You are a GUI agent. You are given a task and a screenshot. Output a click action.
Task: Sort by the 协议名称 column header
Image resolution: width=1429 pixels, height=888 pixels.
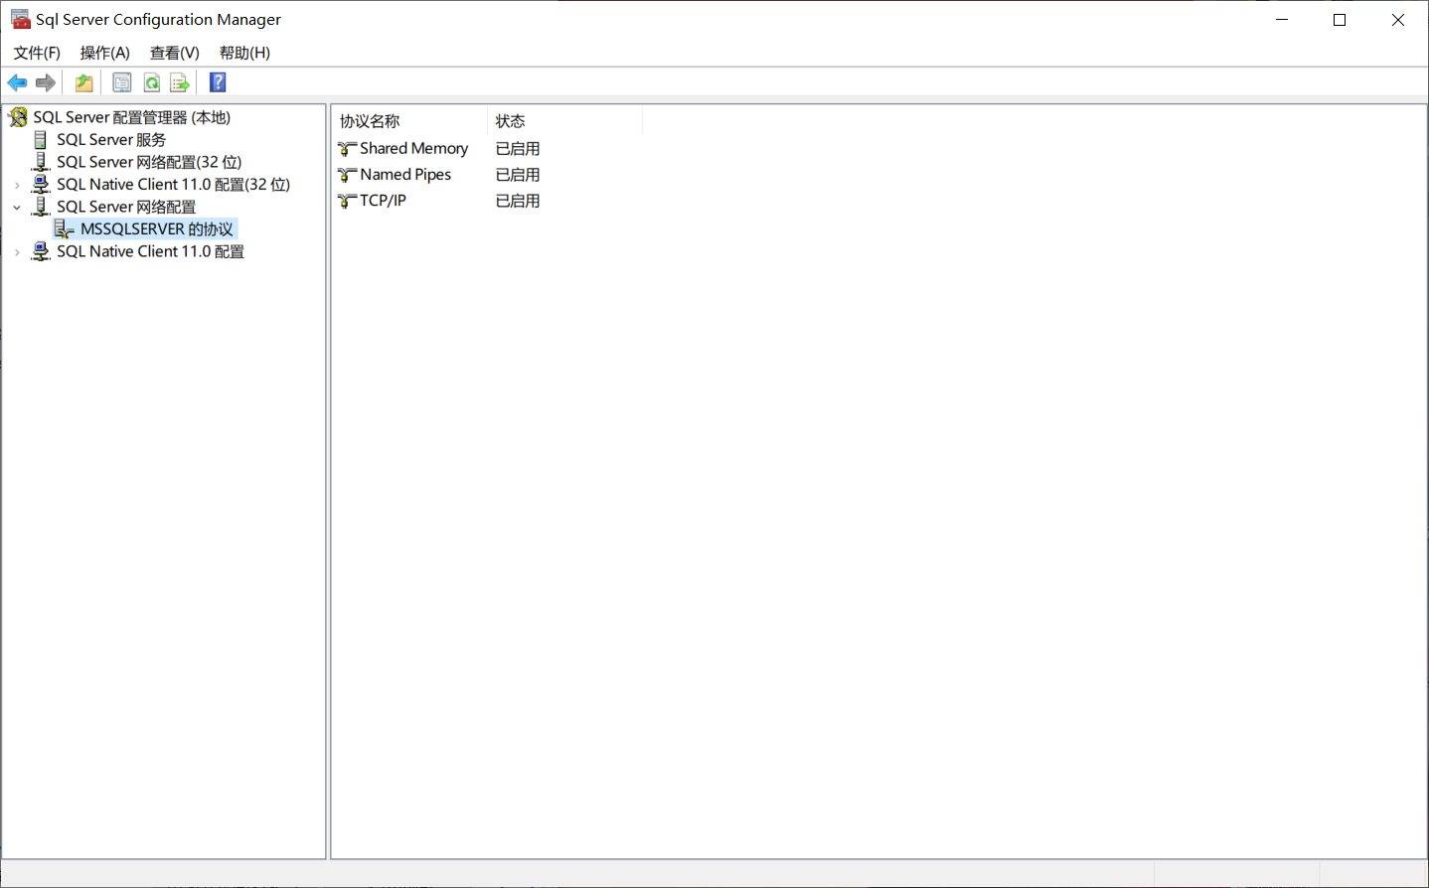tap(409, 121)
